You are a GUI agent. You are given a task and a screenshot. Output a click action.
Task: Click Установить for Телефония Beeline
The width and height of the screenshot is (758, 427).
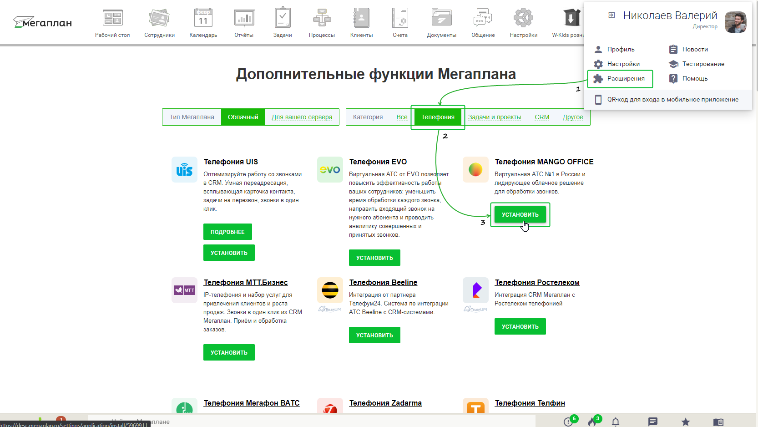pos(374,335)
